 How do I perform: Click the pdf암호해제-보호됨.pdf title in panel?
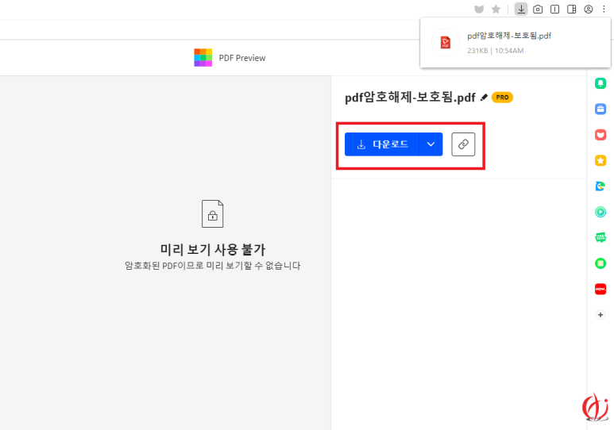tap(410, 97)
